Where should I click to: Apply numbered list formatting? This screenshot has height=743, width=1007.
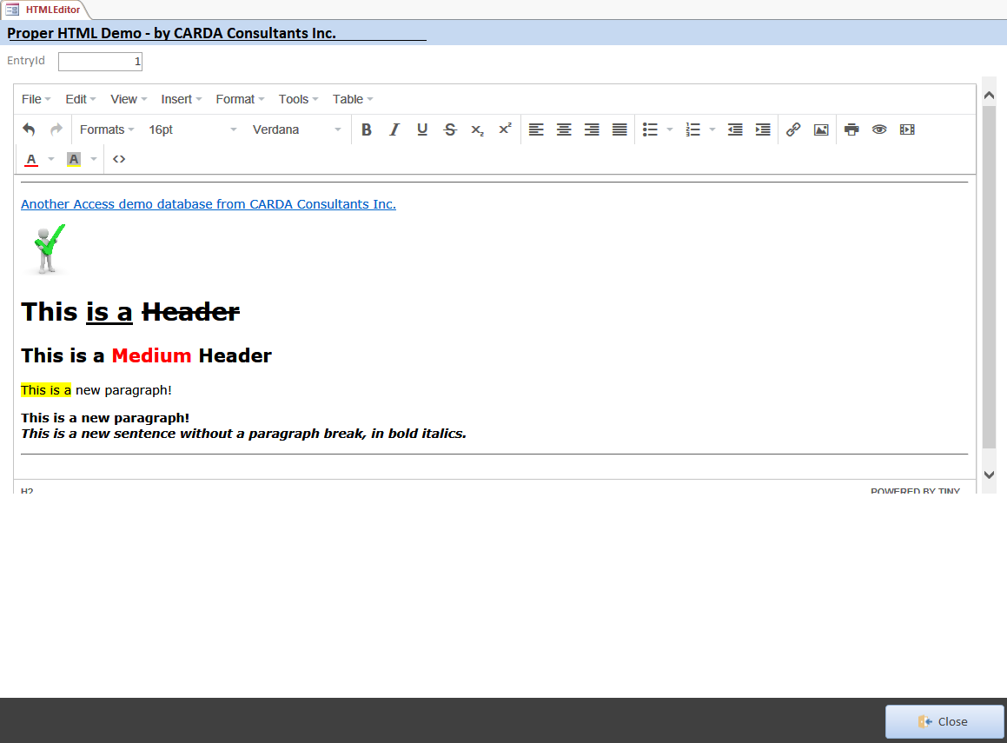[692, 129]
